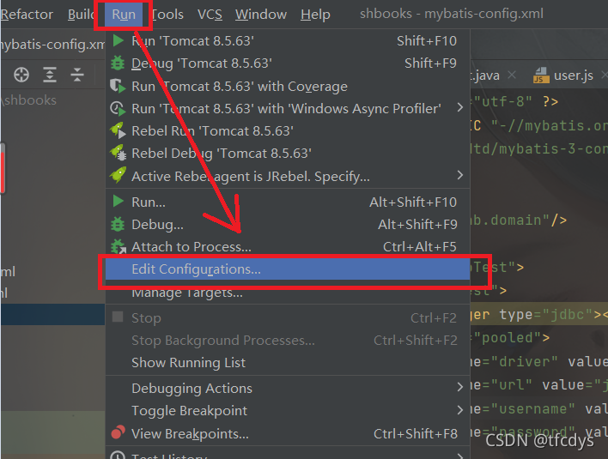
Task: Open the VCS menu
Action: tap(210, 15)
